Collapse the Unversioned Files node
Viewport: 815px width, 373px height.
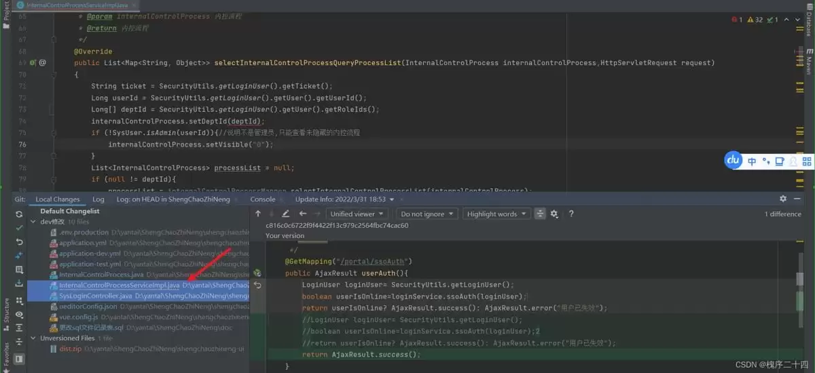tap(35, 338)
